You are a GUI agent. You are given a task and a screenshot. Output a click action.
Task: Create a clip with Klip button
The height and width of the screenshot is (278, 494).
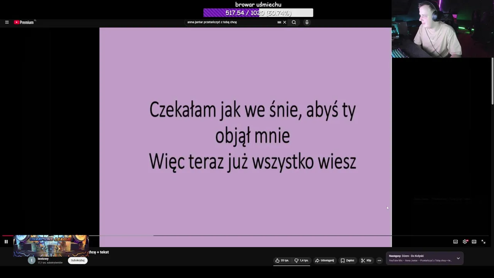point(366,261)
